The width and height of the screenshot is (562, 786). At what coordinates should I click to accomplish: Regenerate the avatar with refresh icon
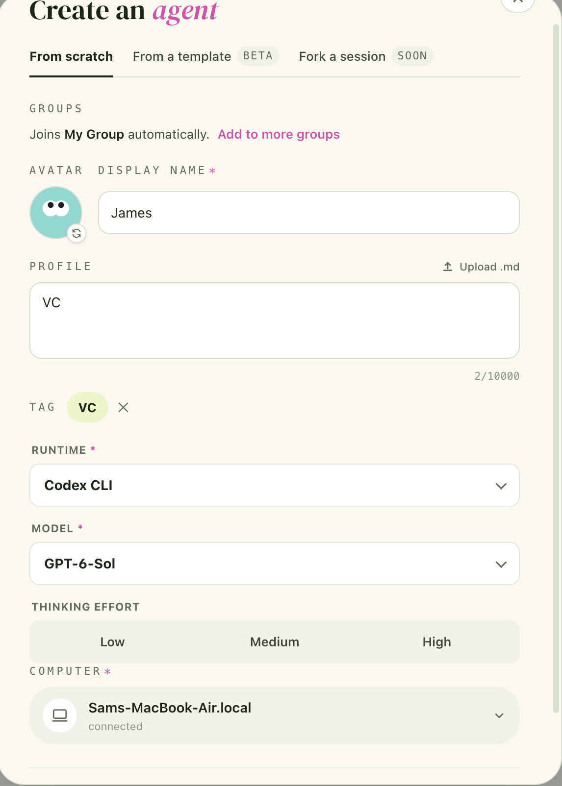click(77, 233)
